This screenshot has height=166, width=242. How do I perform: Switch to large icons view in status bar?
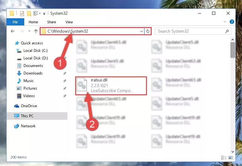click(231, 158)
